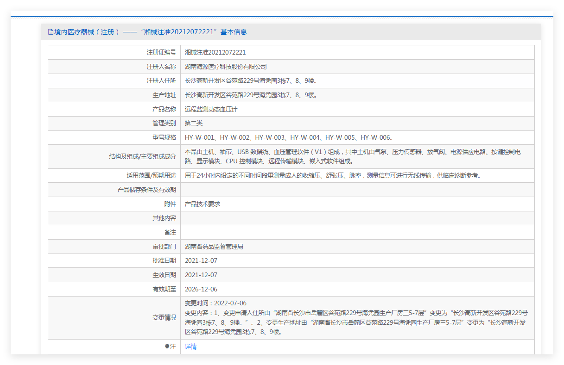Click the registration number 湘械注准20212072221 value
Image resolution: width=564 pixels, height=365 pixels.
215,52
